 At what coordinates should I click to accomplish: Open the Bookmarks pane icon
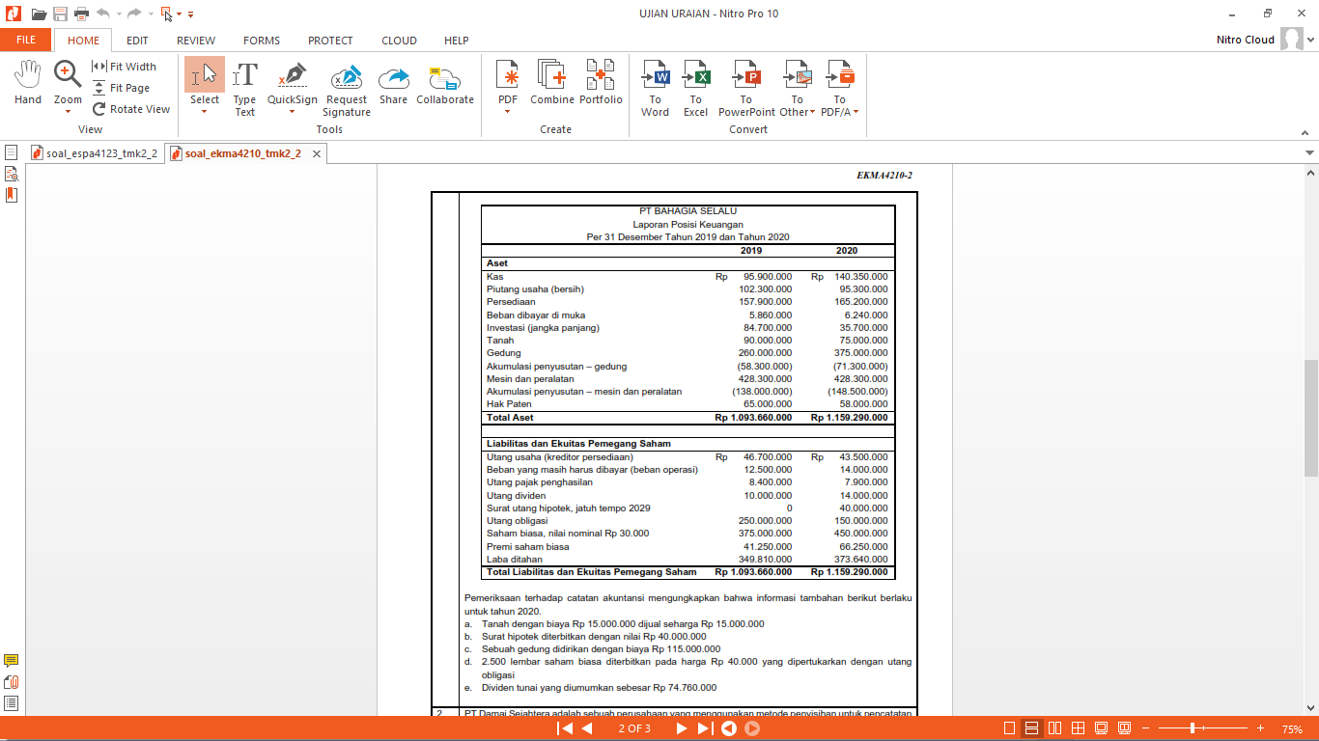coord(11,195)
